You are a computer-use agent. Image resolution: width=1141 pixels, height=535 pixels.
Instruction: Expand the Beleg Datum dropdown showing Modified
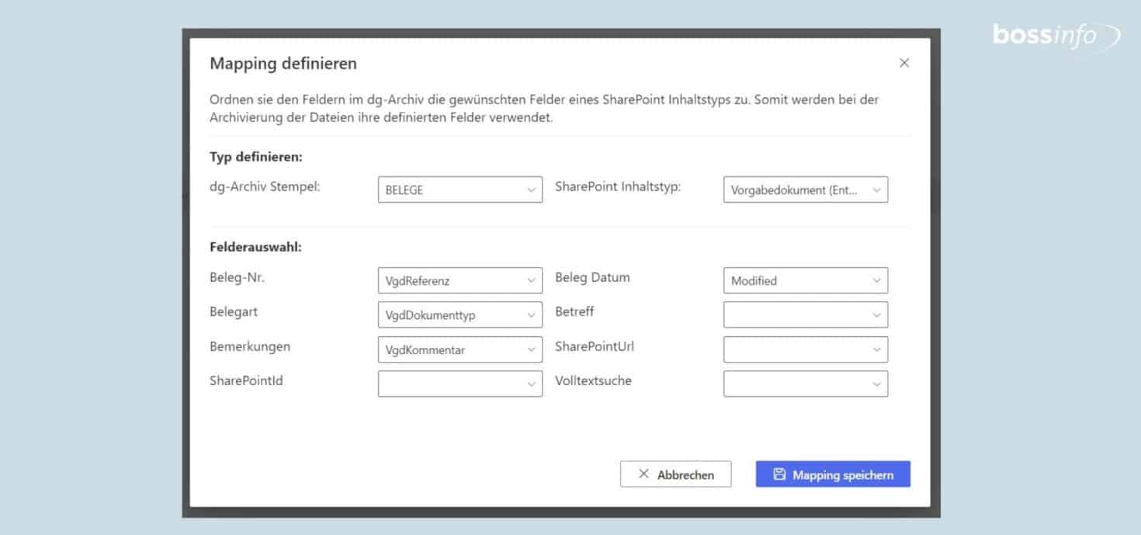pyautogui.click(x=805, y=280)
